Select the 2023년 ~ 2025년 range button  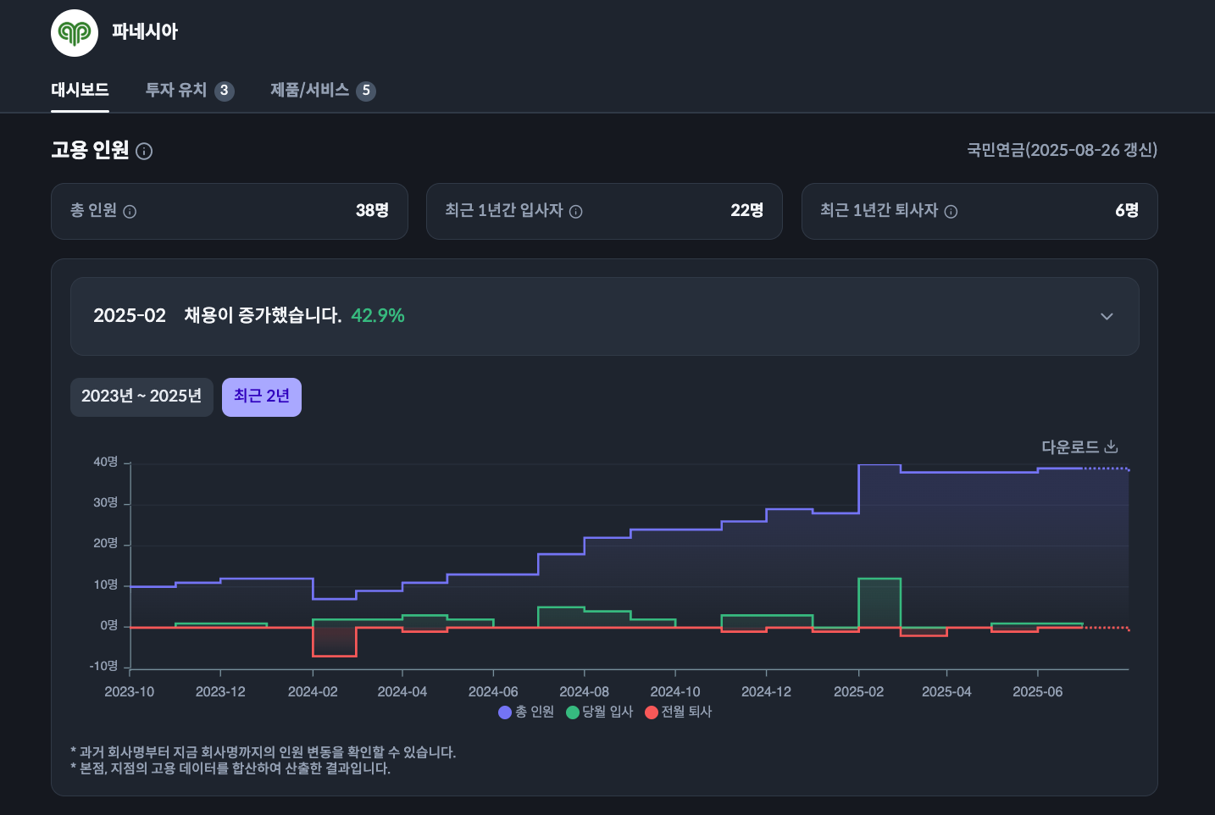click(141, 396)
